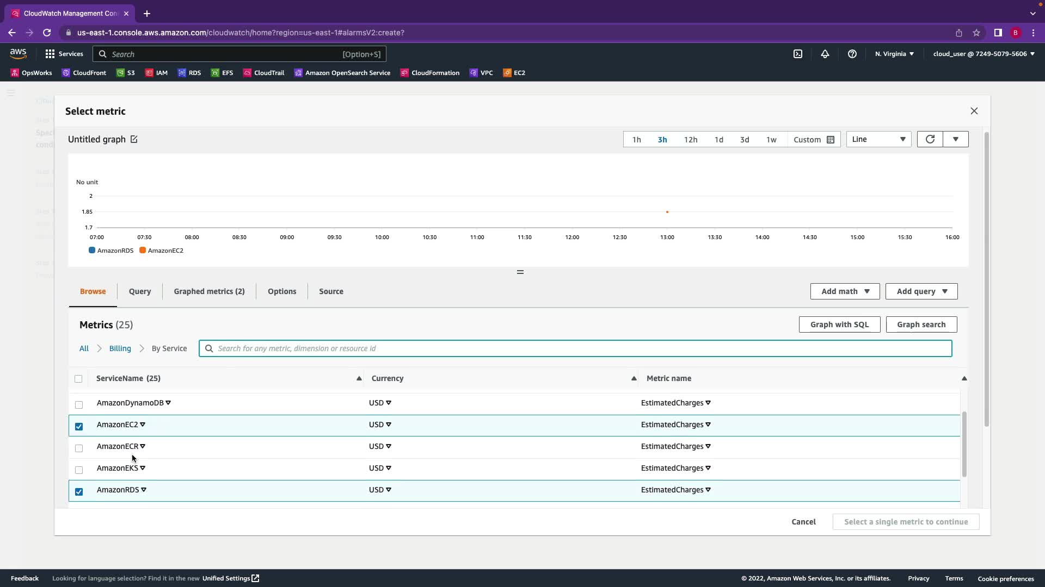Screen dimensions: 1045x587
Task: Switch to the Options tab
Action: 281,291
